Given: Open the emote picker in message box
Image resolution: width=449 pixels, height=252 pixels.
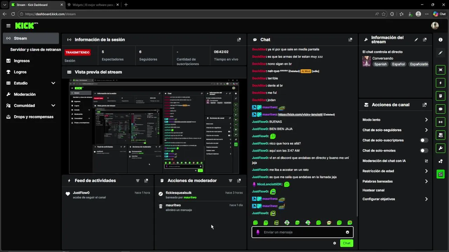Looking at the screenshot, I should pos(347,232).
